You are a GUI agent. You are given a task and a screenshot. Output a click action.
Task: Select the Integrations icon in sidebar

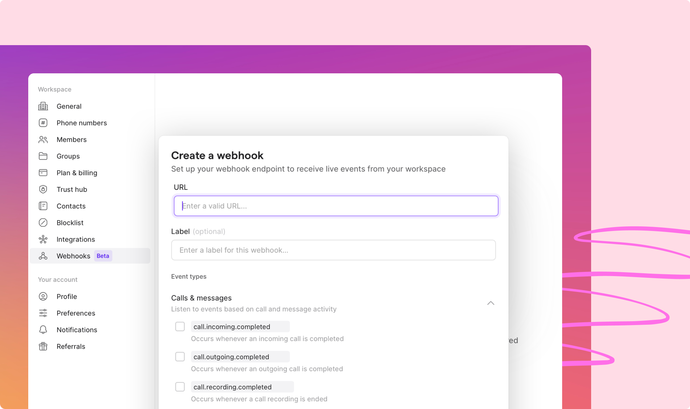(x=43, y=239)
